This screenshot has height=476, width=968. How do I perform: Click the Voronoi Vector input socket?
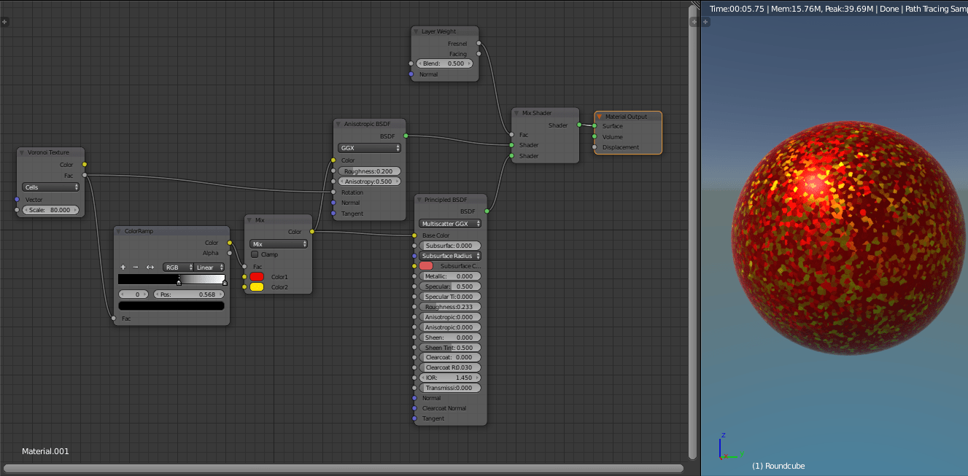(x=17, y=199)
